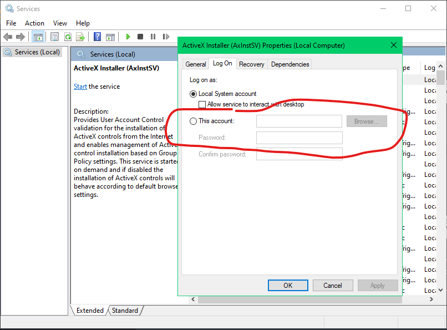Viewport: 447px width, 330px height.
Task: Switch to the Standard view tab
Action: (x=125, y=311)
